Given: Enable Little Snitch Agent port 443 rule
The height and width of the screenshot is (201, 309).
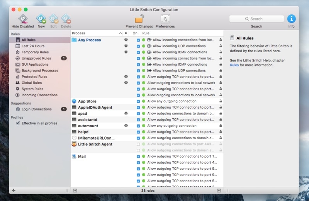Looking at the screenshot, I should [x=138, y=144].
